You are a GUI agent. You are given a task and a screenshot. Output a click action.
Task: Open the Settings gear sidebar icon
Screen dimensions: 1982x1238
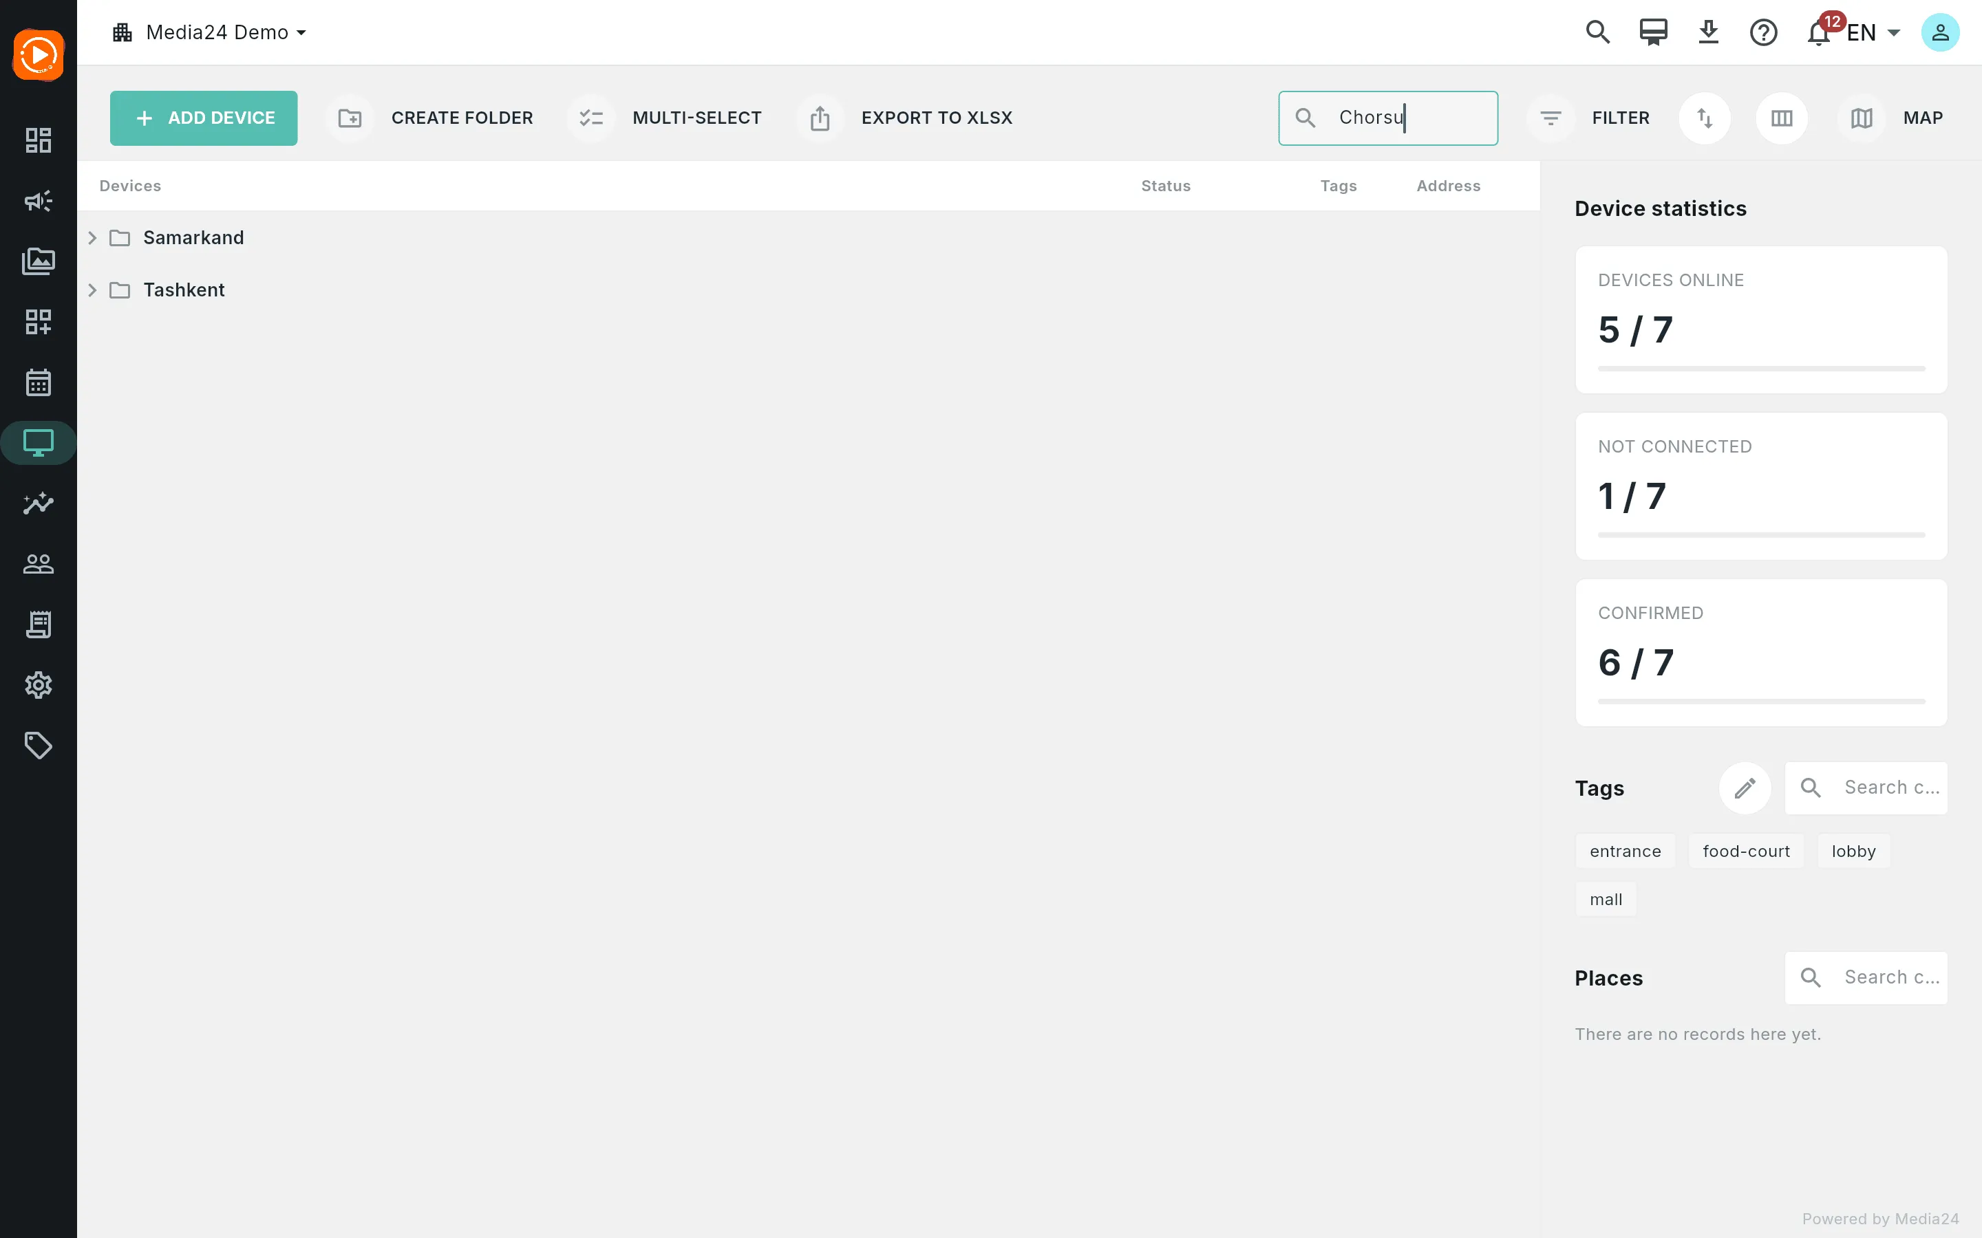click(39, 685)
